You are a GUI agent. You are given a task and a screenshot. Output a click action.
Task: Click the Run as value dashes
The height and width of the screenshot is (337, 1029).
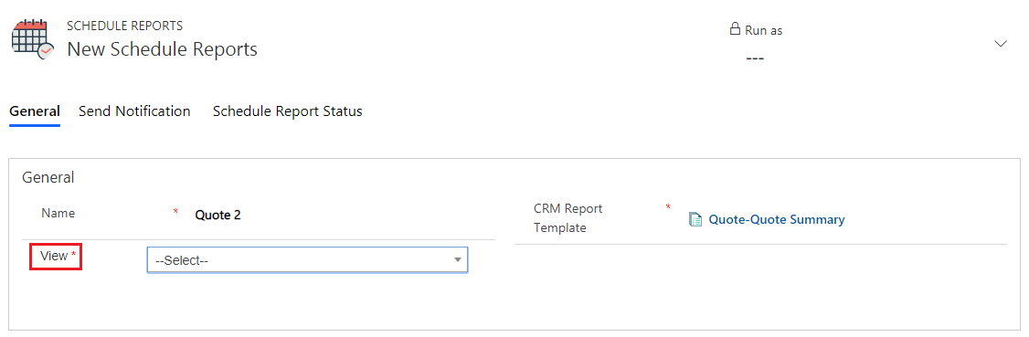click(x=756, y=58)
